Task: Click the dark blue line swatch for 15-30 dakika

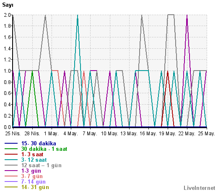Action: pos(11,143)
